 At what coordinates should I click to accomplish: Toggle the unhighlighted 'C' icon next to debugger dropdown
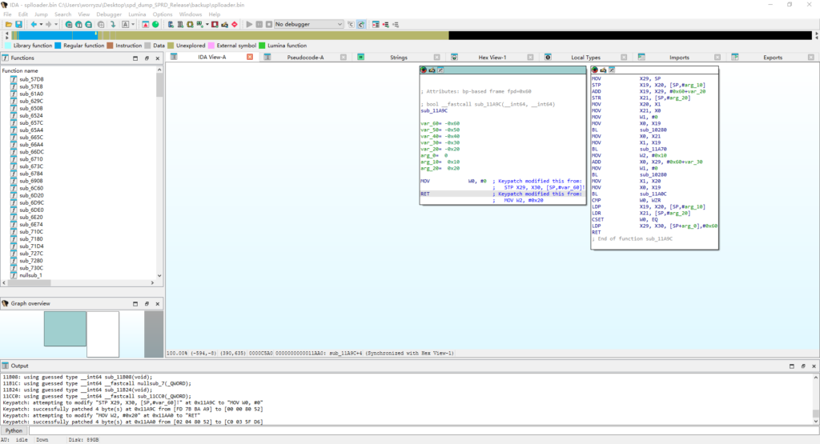(x=351, y=25)
